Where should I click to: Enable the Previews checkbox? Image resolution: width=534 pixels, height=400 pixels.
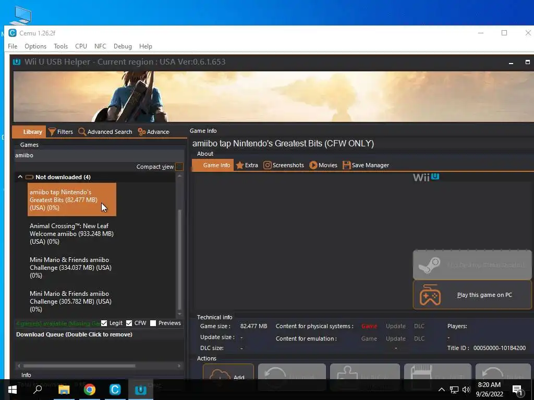click(153, 323)
